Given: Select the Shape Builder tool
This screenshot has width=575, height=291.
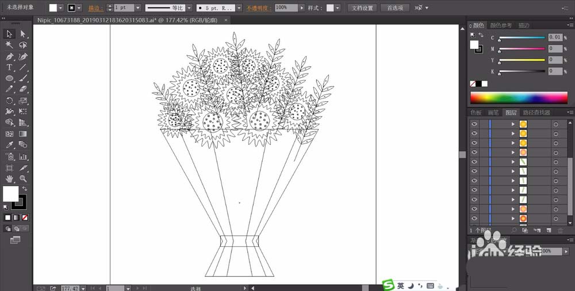Looking at the screenshot, I should tap(10, 122).
